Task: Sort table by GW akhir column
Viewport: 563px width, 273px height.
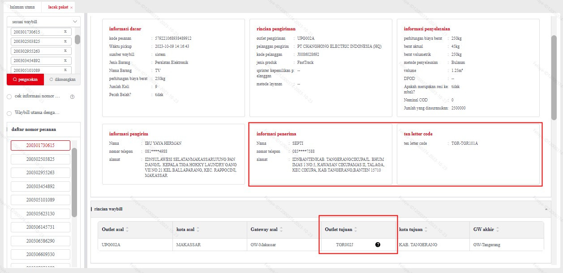Action: coord(498,229)
